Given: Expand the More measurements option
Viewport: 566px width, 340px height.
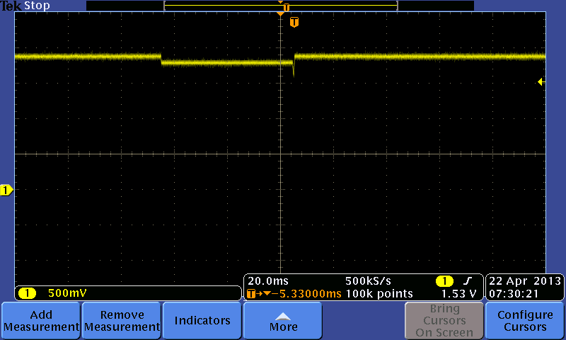Looking at the screenshot, I should tap(283, 320).
